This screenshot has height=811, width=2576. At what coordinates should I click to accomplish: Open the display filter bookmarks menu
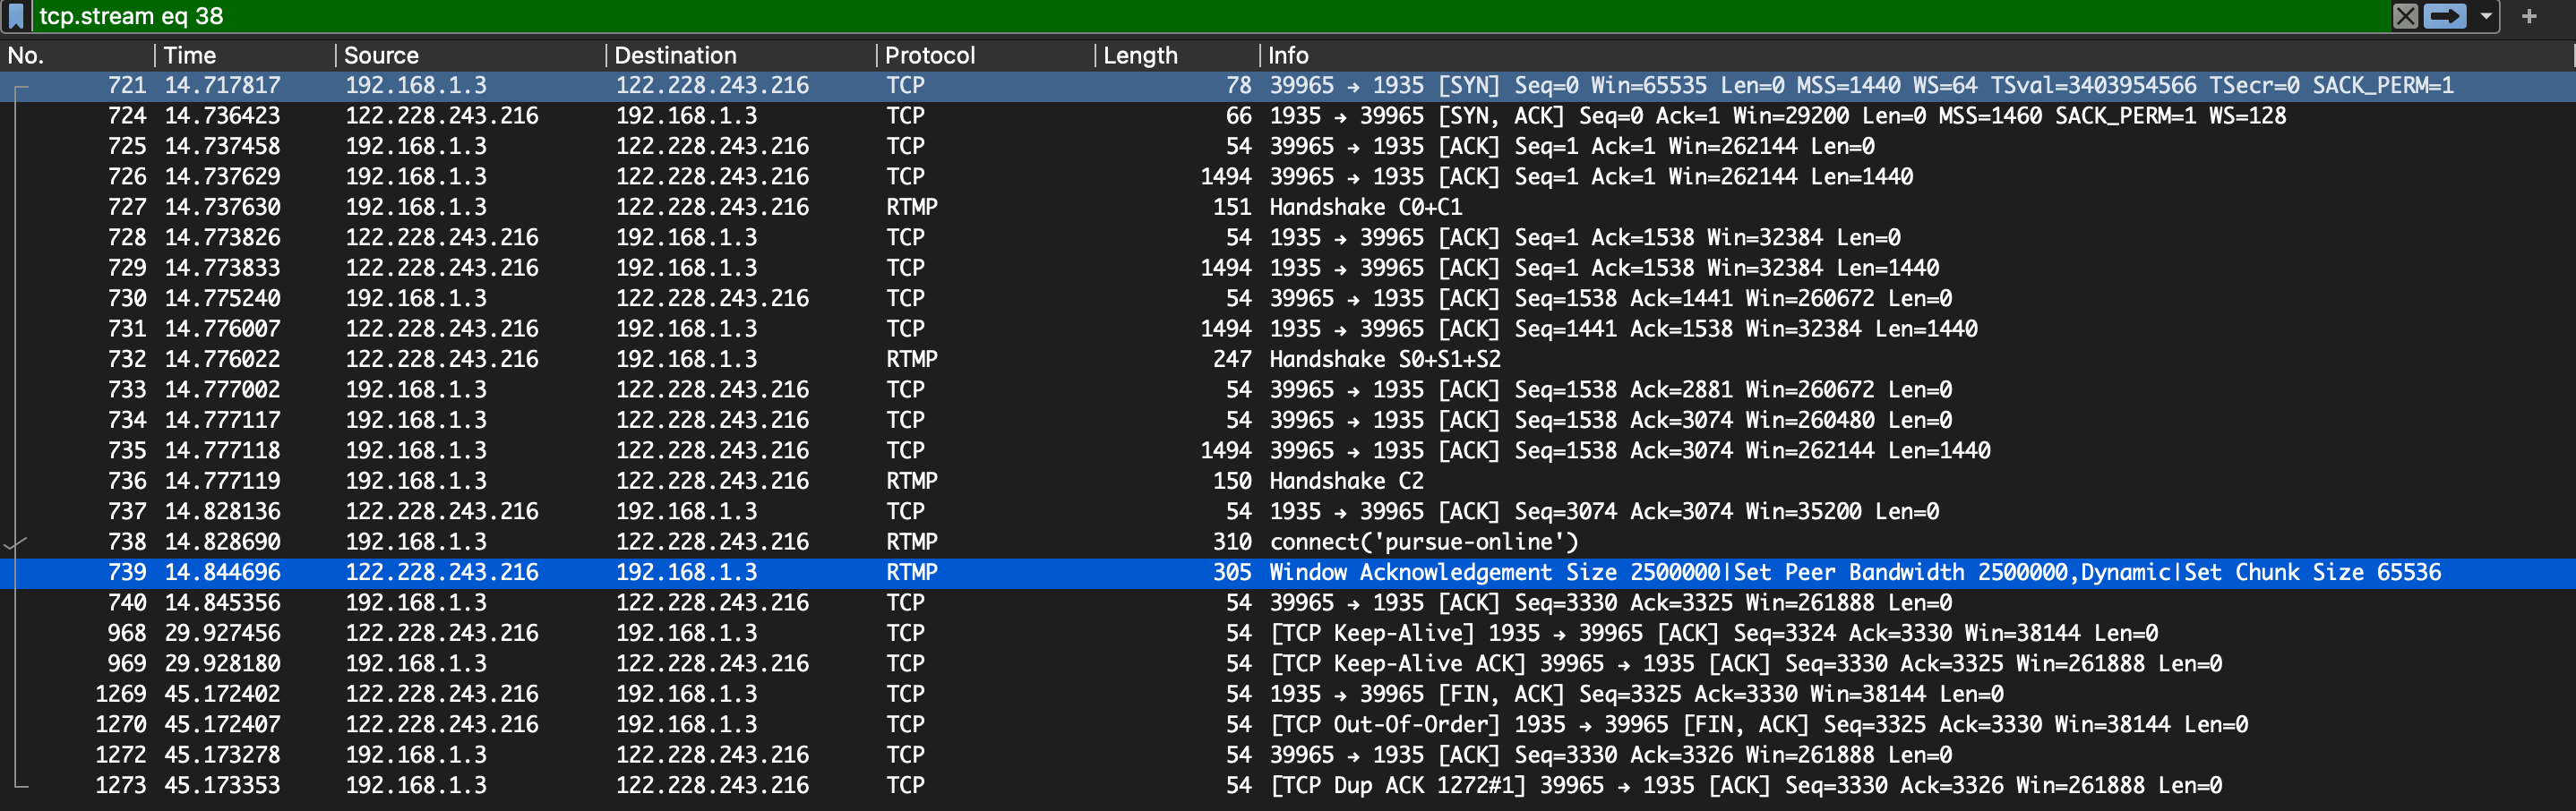[x=14, y=16]
